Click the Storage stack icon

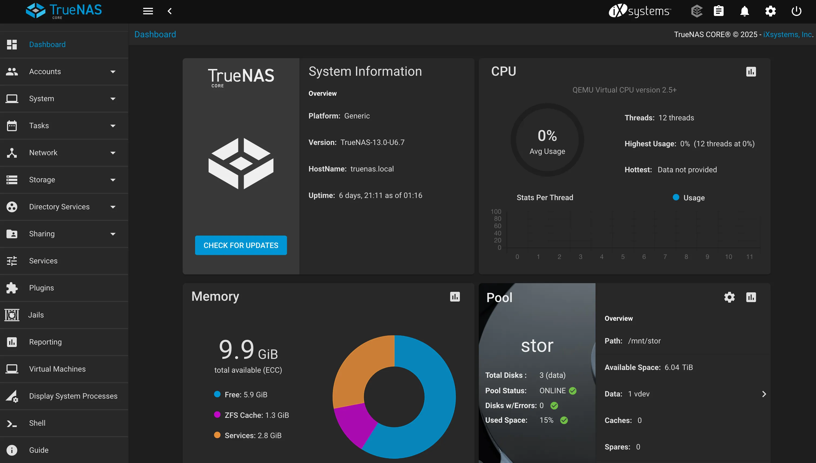tap(12, 180)
